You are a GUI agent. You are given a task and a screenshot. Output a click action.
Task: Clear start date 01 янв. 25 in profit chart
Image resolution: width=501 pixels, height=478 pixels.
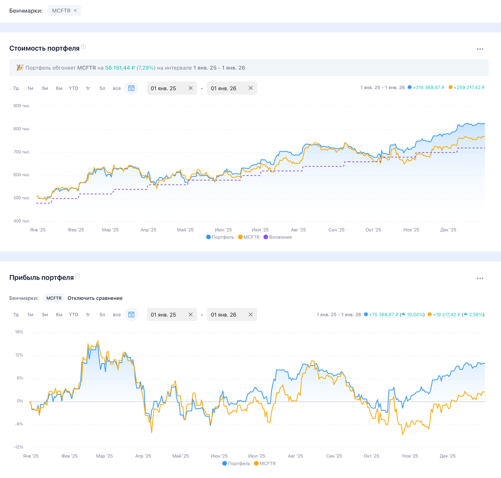(x=190, y=315)
